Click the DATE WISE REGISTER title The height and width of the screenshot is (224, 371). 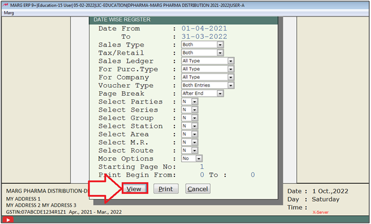pos(122,19)
